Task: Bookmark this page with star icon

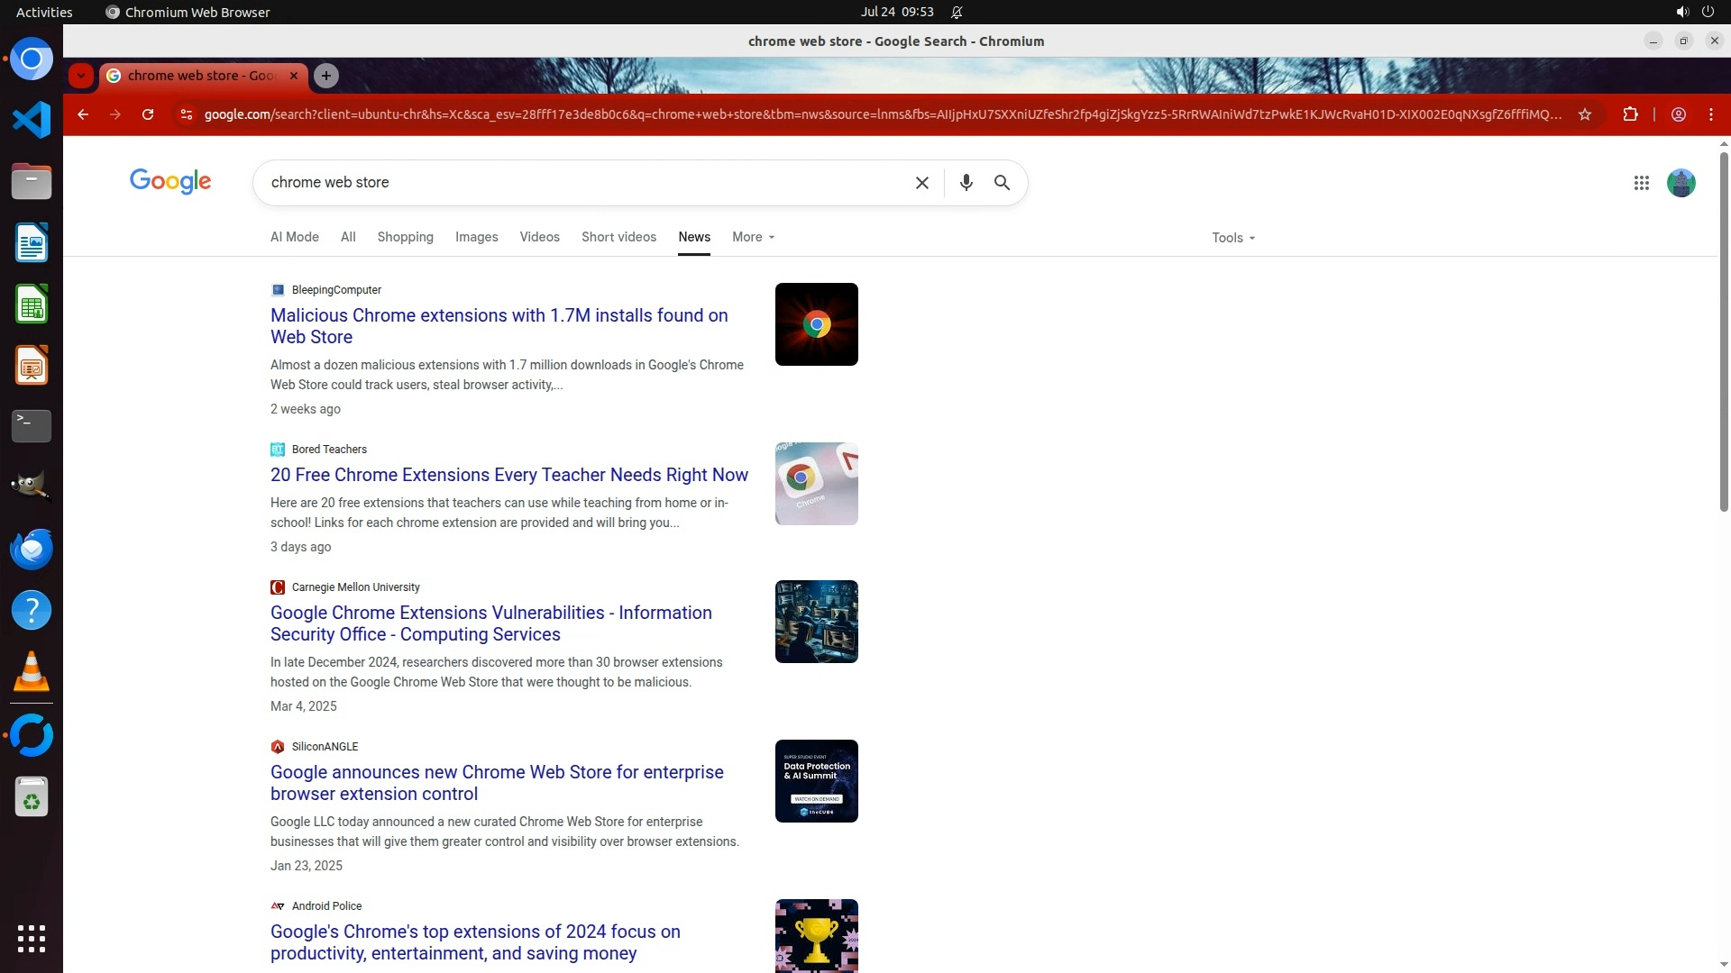Action: pyautogui.click(x=1584, y=114)
